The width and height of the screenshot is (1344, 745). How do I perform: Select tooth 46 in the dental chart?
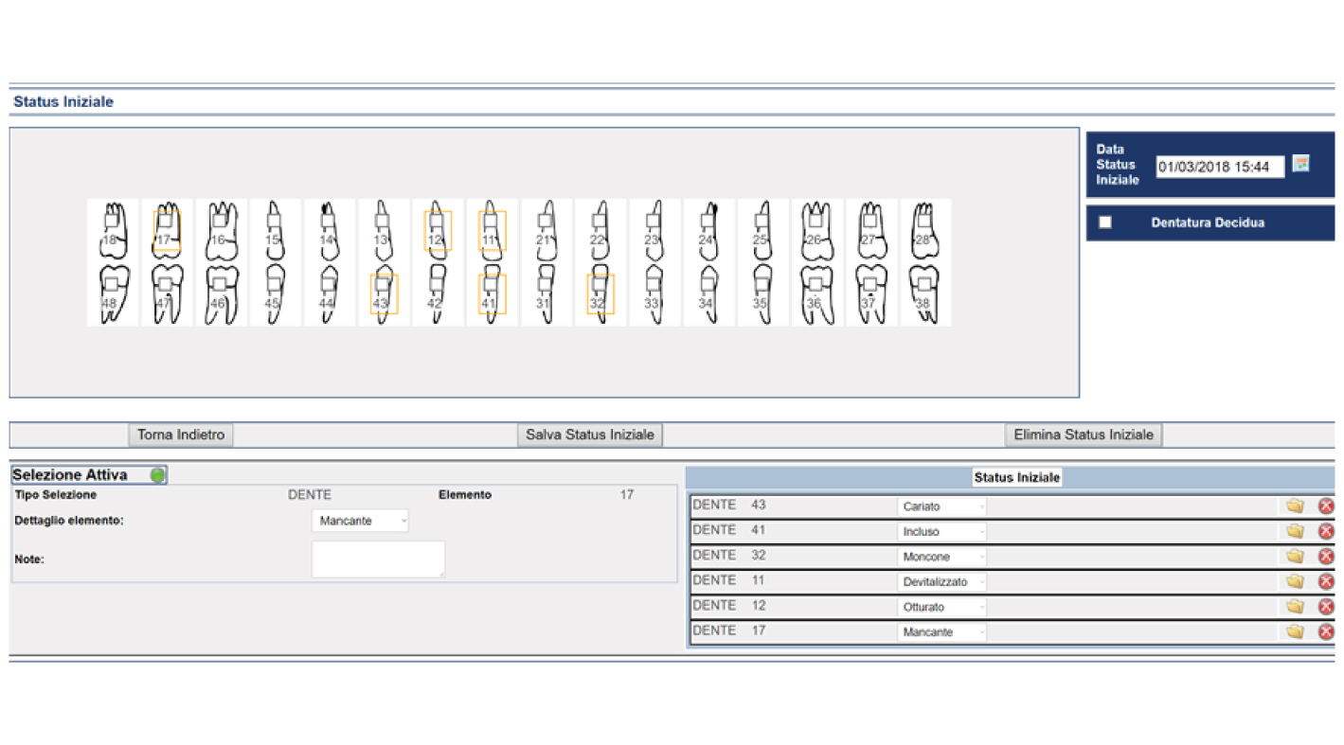coord(221,294)
